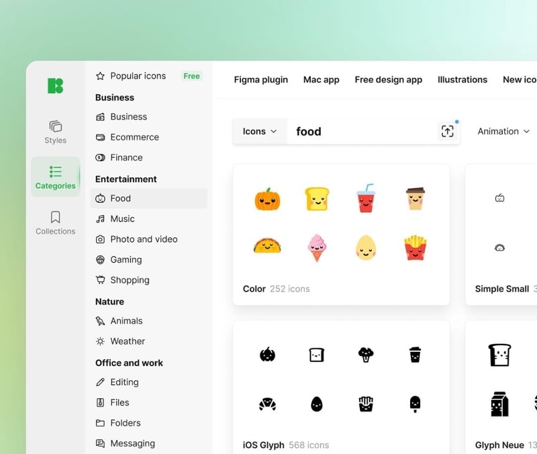Viewport: 537px width, 454px height.
Task: Click the pink ice cream cone icon
Action: pos(317,248)
